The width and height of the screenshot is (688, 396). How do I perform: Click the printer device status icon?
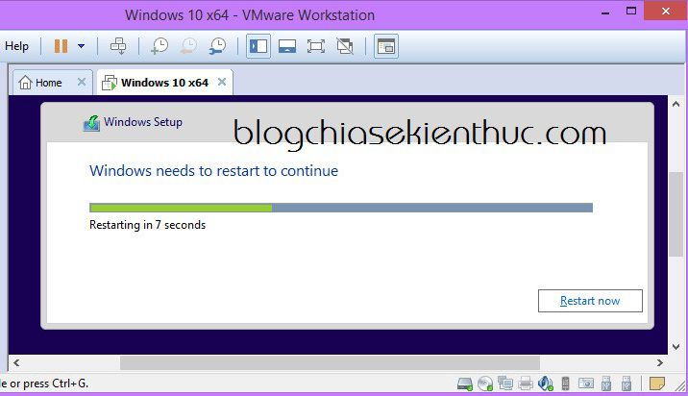coord(526,384)
